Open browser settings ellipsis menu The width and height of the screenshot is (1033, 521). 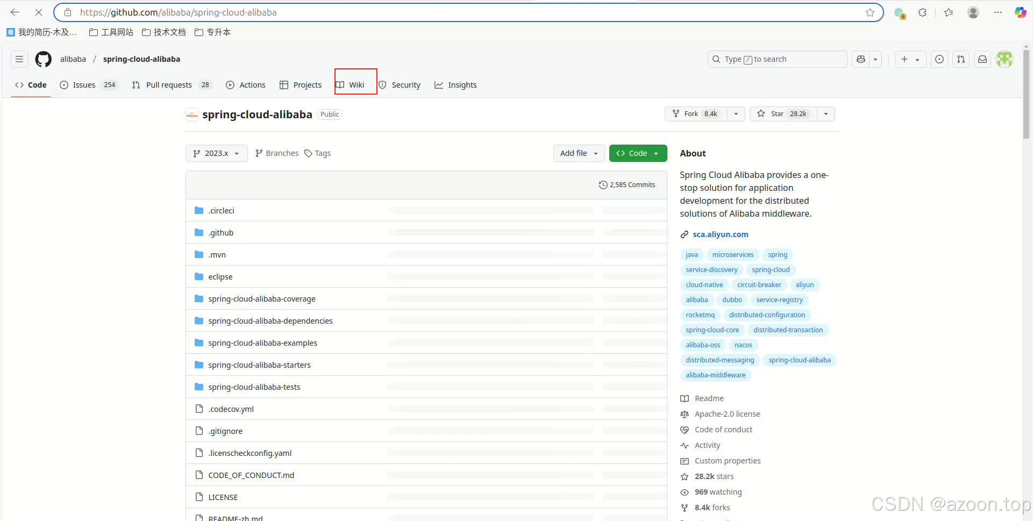pyautogui.click(x=998, y=12)
